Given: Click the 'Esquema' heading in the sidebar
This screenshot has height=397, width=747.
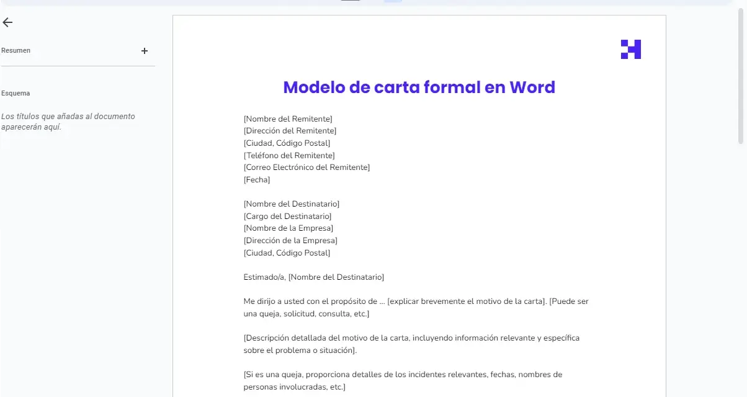Looking at the screenshot, I should pyautogui.click(x=16, y=93).
